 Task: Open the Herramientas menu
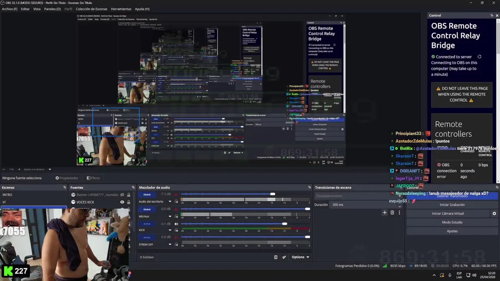click(121, 9)
